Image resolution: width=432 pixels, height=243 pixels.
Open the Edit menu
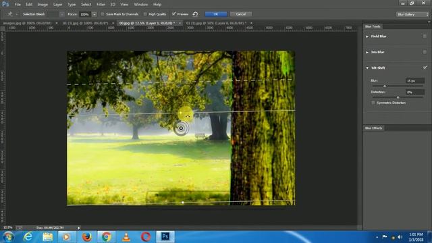pos(29,5)
